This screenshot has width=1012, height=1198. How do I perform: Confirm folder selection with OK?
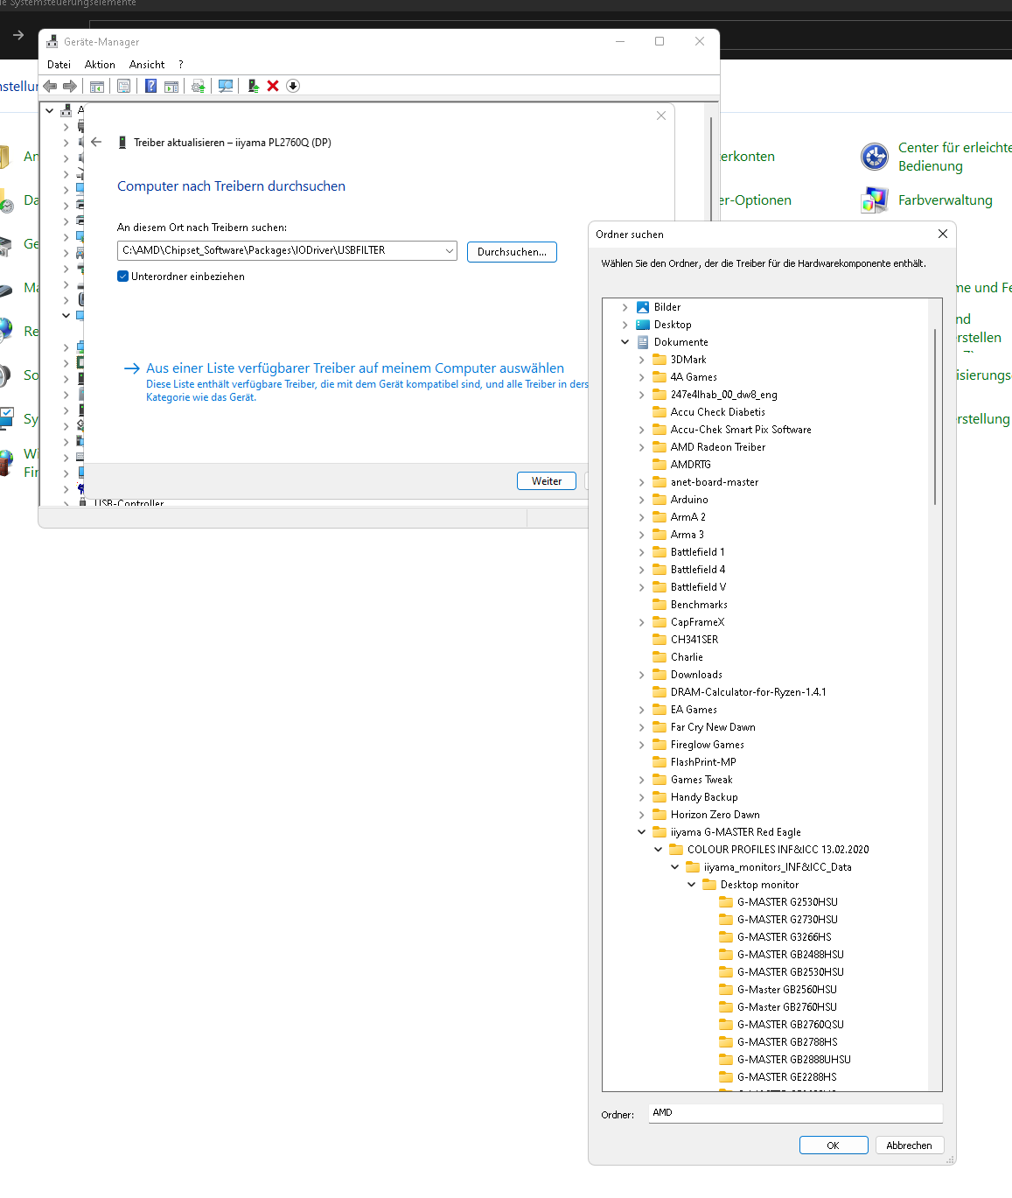click(x=834, y=1145)
